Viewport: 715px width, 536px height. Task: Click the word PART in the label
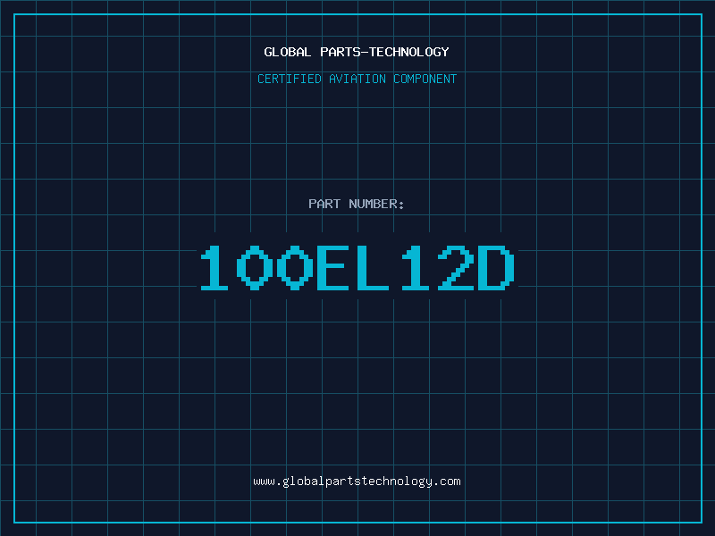tap(324, 204)
